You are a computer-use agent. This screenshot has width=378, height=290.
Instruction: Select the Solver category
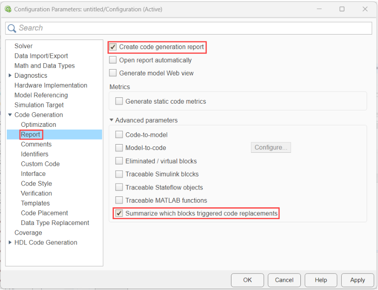point(24,46)
